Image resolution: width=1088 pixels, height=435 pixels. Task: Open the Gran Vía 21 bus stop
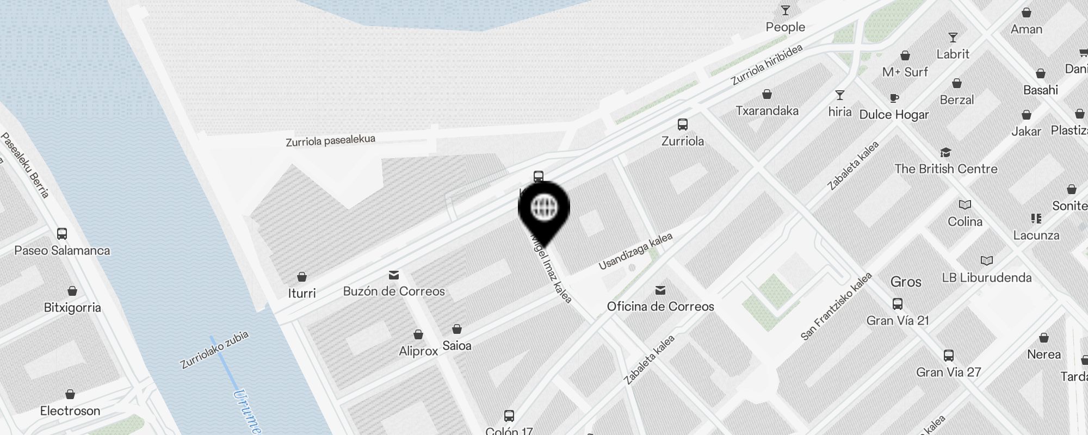[898, 304]
